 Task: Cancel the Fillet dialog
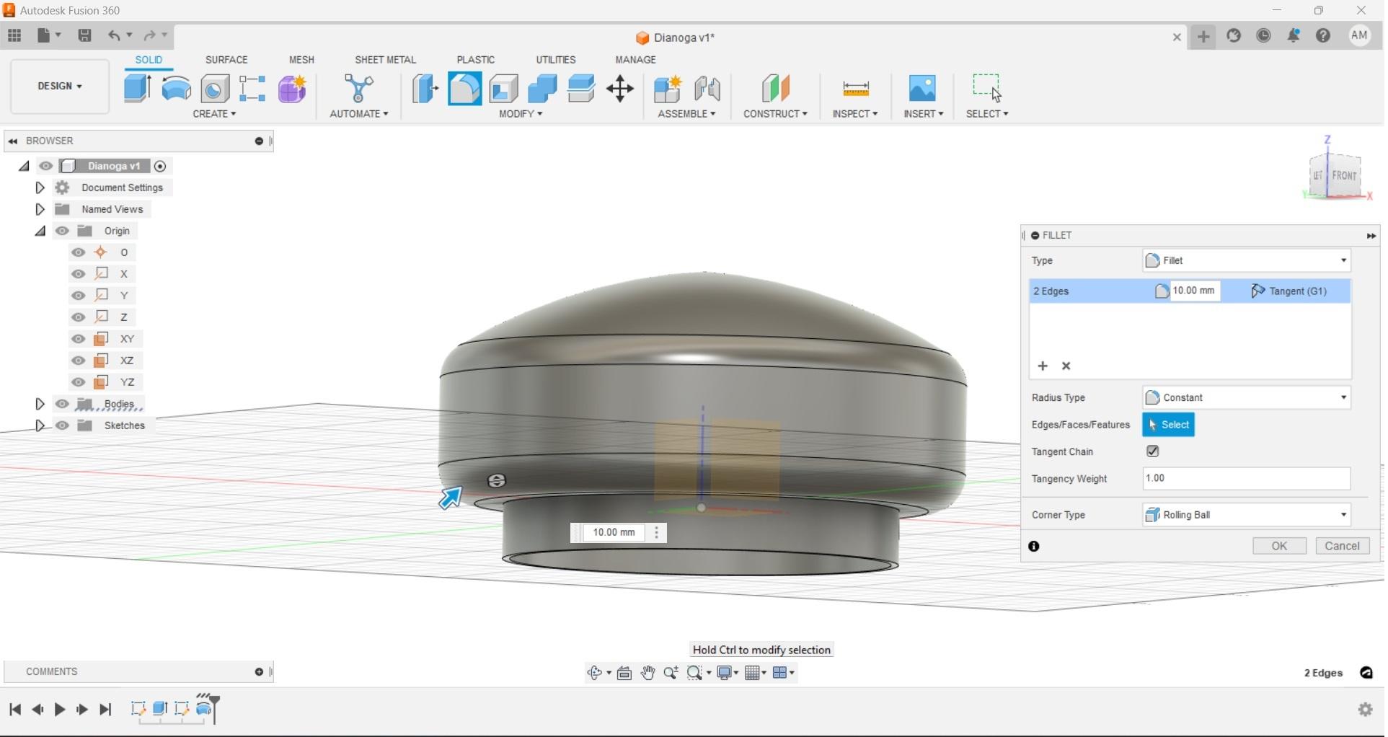pyautogui.click(x=1341, y=546)
